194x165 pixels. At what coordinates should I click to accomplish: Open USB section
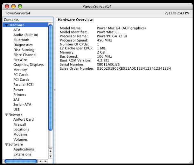[x=17, y=110]
